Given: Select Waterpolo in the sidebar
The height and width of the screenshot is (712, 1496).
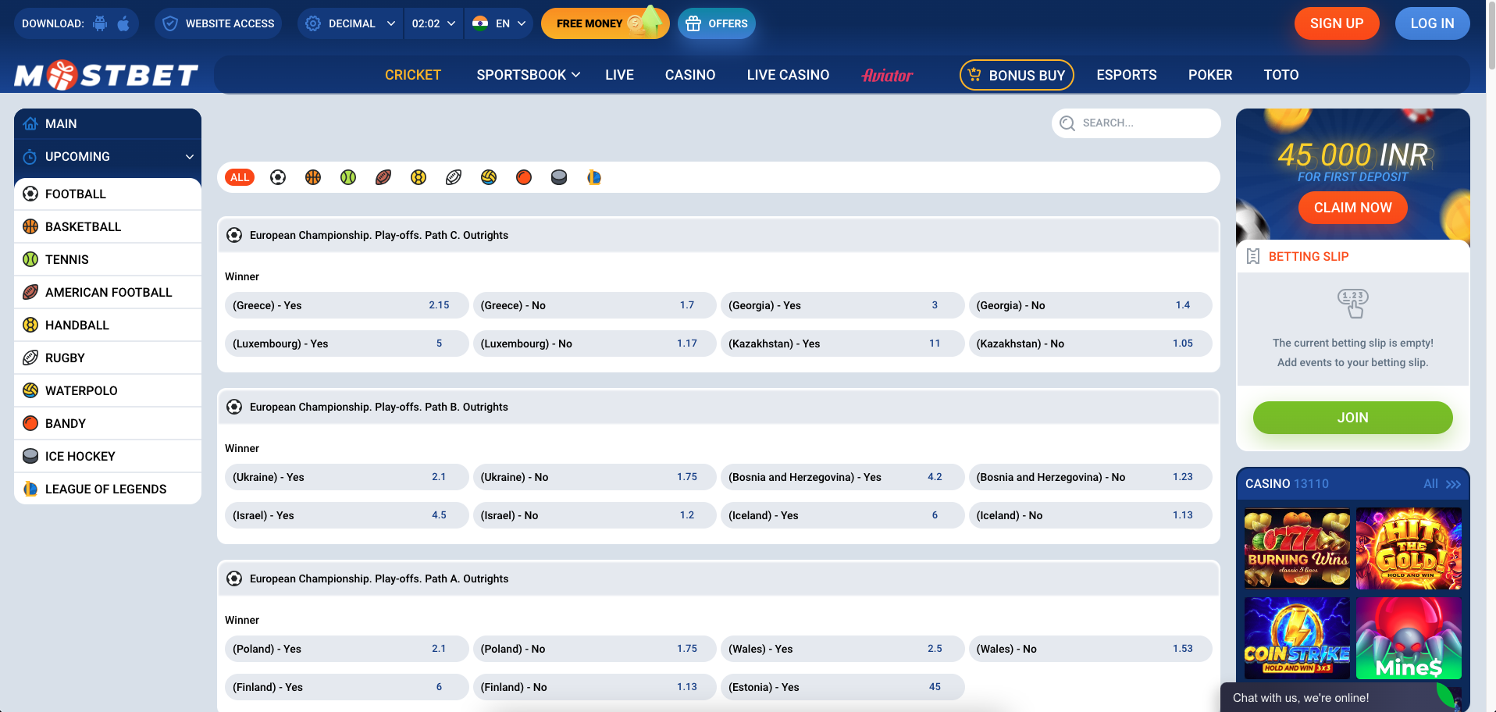Looking at the screenshot, I should [x=108, y=390].
